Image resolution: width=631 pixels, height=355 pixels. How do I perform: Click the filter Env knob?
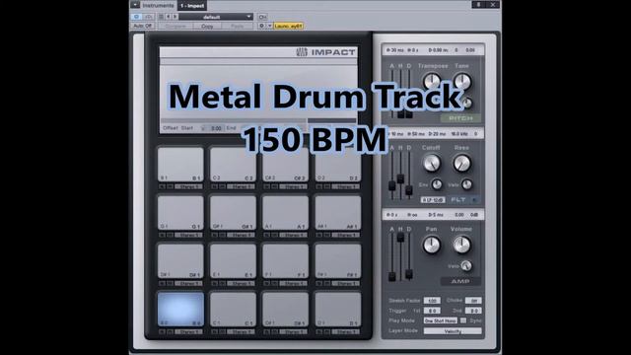click(x=437, y=184)
